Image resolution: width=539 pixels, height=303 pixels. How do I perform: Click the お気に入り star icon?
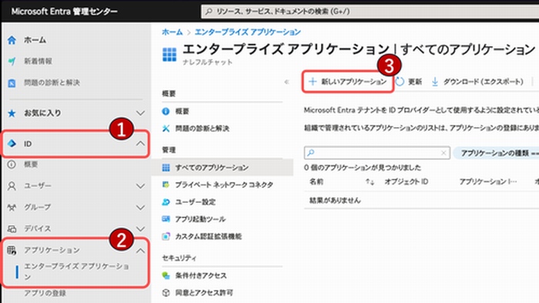click(x=12, y=113)
